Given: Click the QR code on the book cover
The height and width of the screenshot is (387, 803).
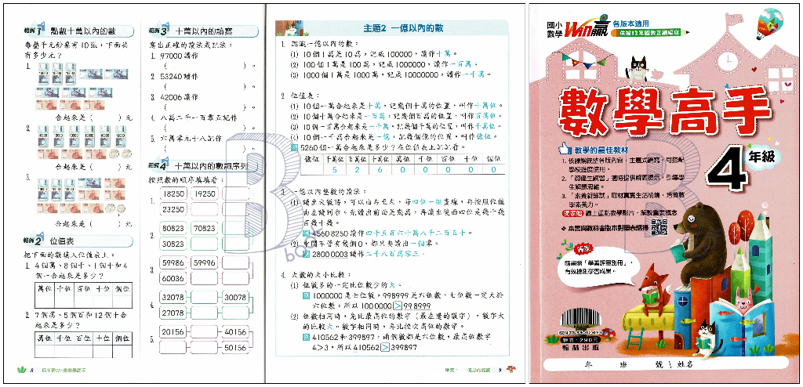Looking at the screenshot, I should click(659, 227).
